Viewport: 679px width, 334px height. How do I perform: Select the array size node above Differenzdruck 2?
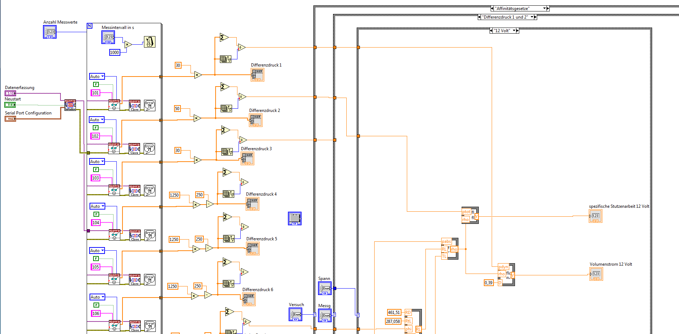click(226, 108)
